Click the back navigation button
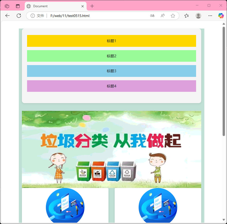Image resolution: width=227 pixels, height=224 pixels. pyautogui.click(x=7, y=16)
